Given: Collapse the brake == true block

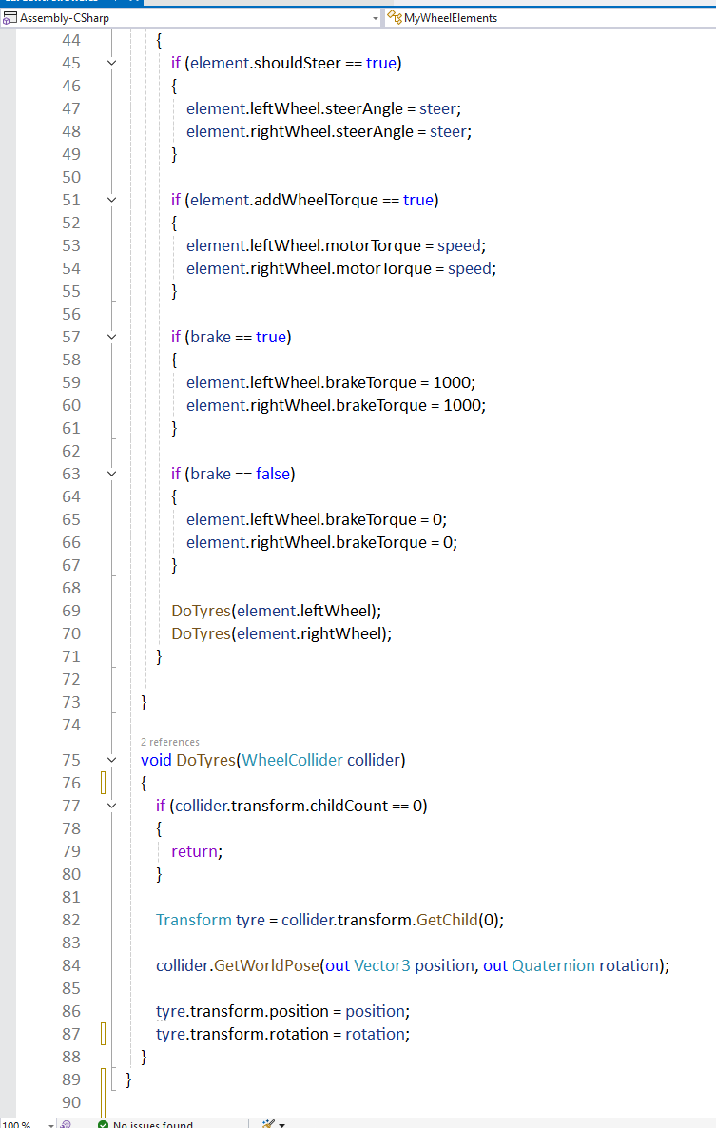Looking at the screenshot, I should click(112, 337).
